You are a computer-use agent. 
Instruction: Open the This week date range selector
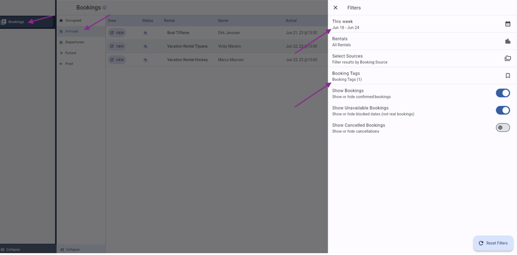click(x=412, y=24)
